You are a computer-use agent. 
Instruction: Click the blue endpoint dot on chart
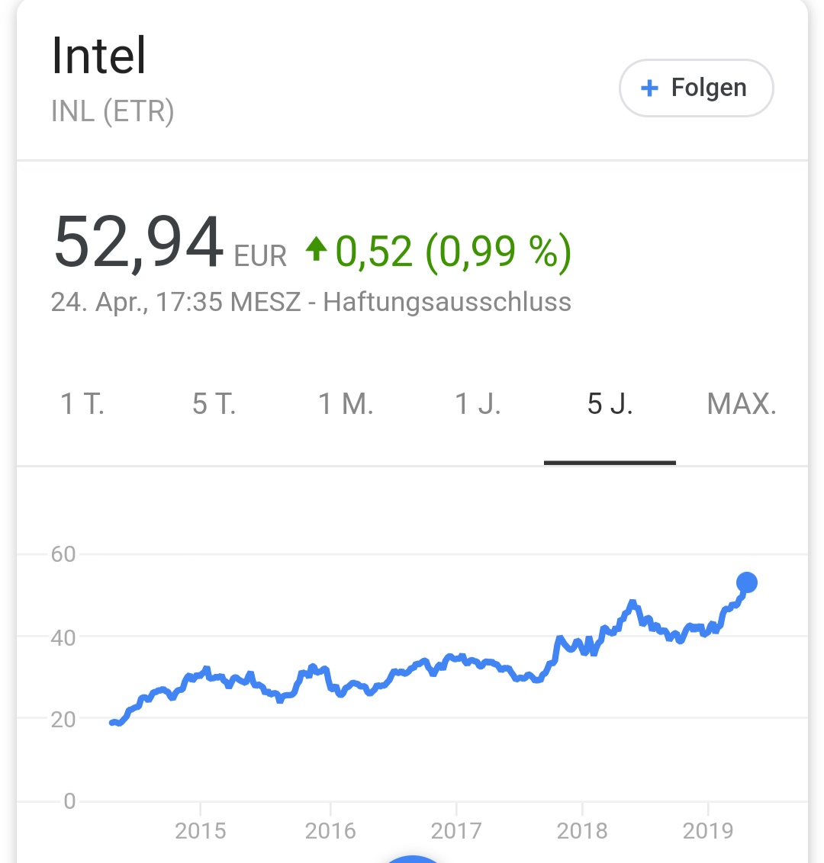[x=746, y=582]
